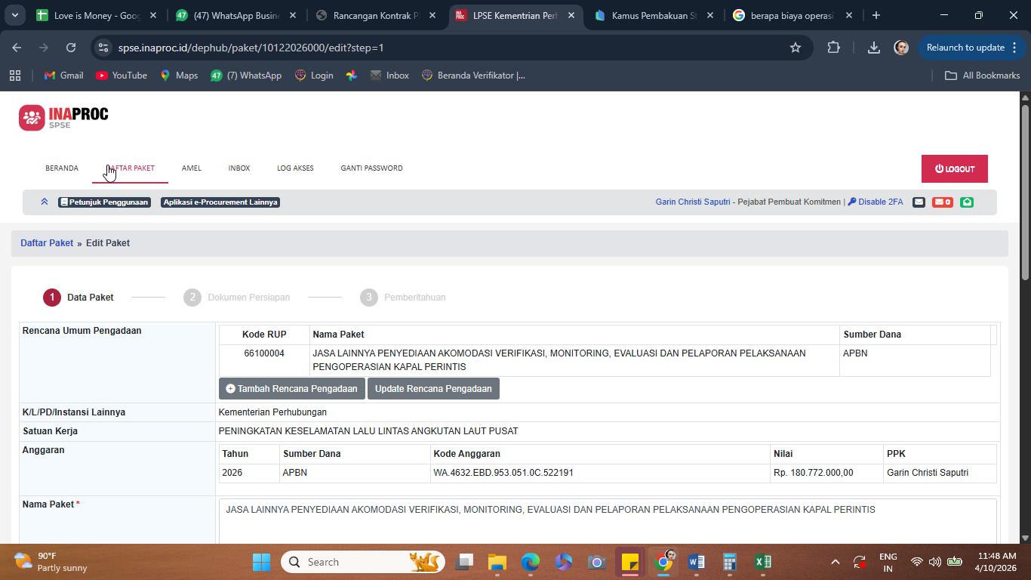Click Kode RUP value 66100004
Image resolution: width=1031 pixels, height=580 pixels.
pyautogui.click(x=264, y=353)
